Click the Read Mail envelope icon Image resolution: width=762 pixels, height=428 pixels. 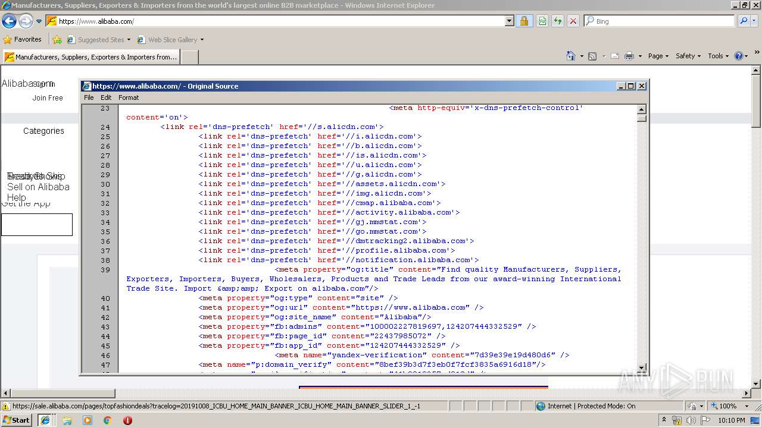615,56
